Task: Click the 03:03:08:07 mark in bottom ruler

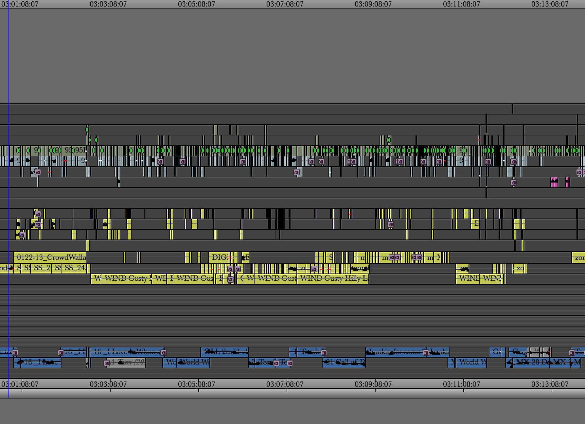Action: 108,384
